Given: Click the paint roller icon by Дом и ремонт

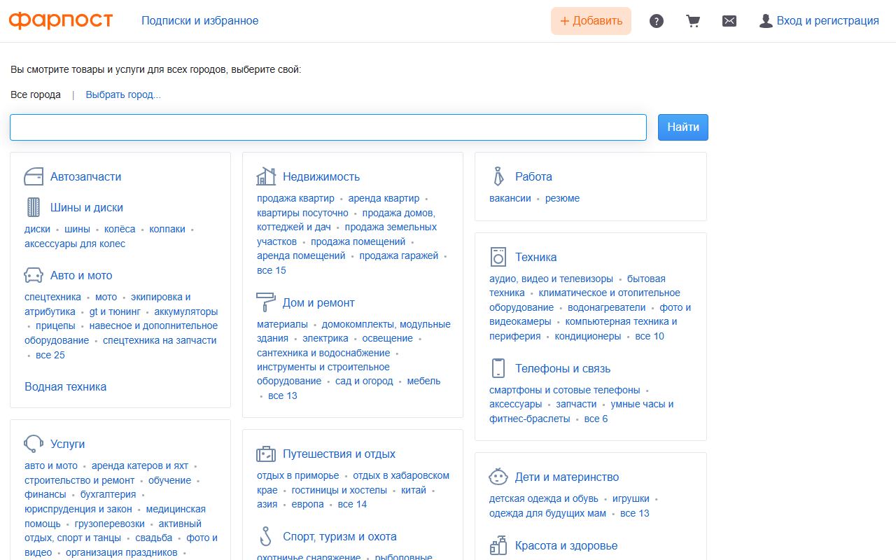Looking at the screenshot, I should 266,302.
